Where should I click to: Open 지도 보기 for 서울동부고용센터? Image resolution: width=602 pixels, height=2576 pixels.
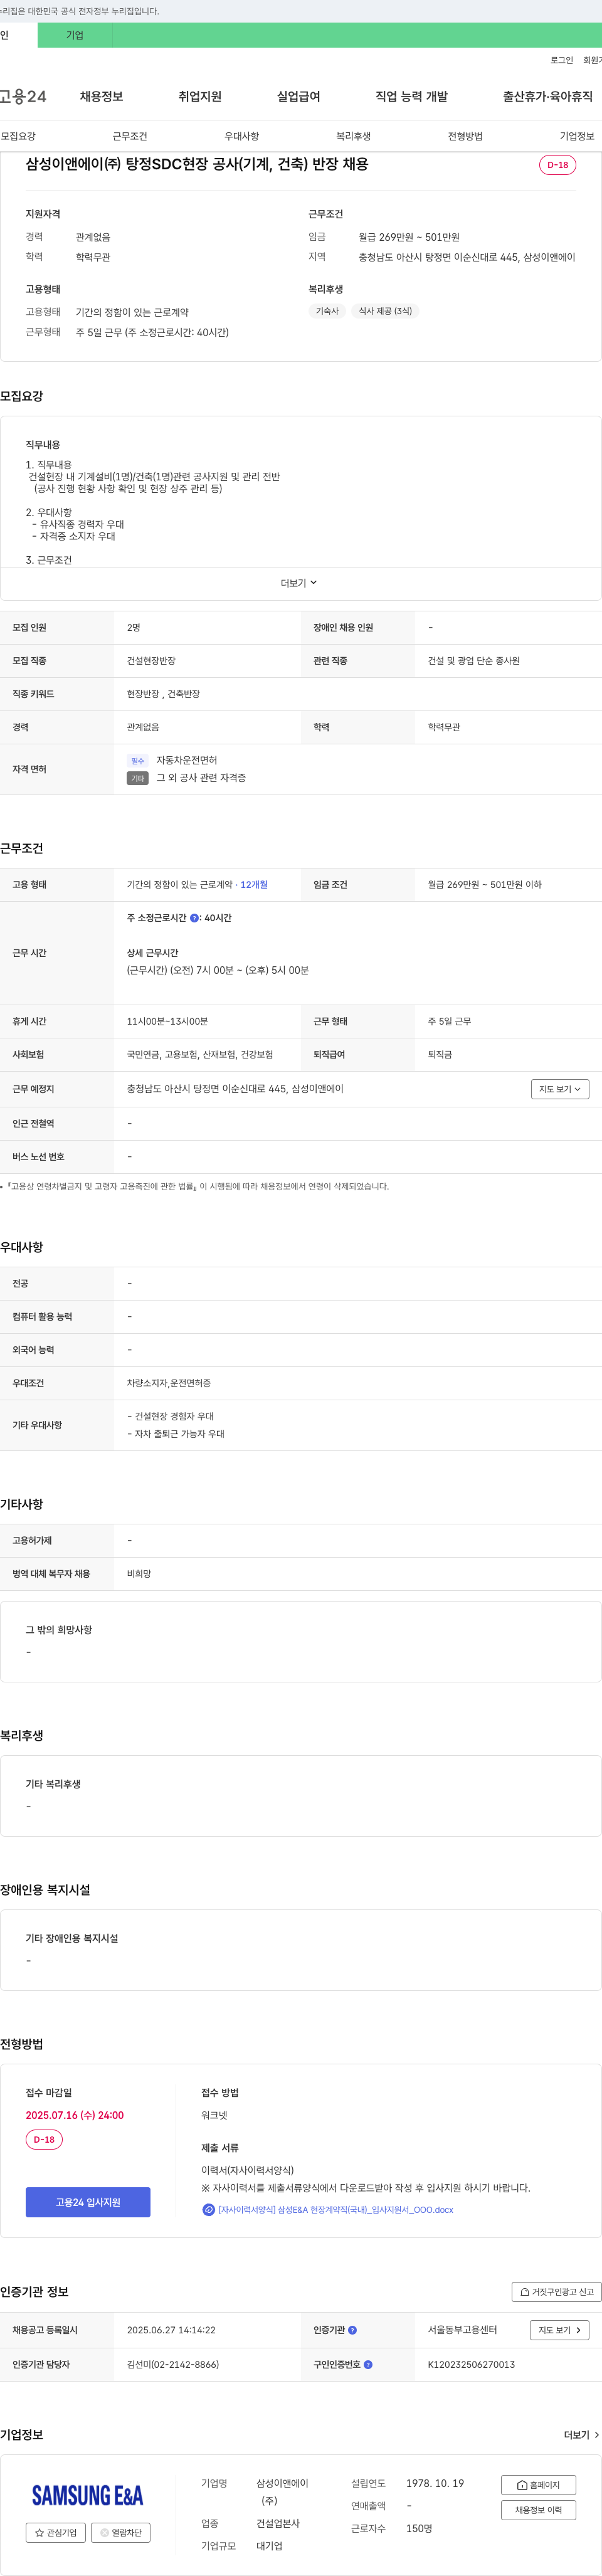[559, 2330]
